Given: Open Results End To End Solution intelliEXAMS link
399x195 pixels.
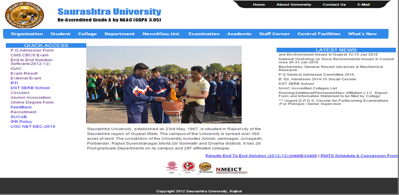Looking at the screenshot, I should point(261,156).
